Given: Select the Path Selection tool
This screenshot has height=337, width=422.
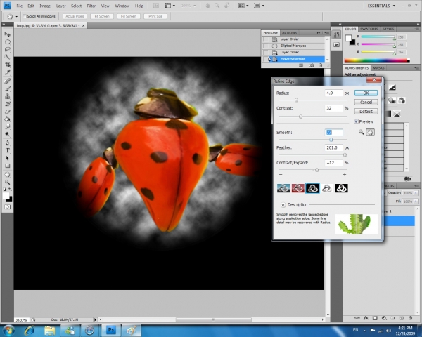Looking at the screenshot, I should coord(8,158).
